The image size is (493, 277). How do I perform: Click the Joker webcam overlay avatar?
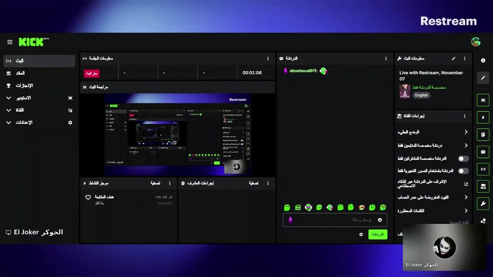pos(444,247)
